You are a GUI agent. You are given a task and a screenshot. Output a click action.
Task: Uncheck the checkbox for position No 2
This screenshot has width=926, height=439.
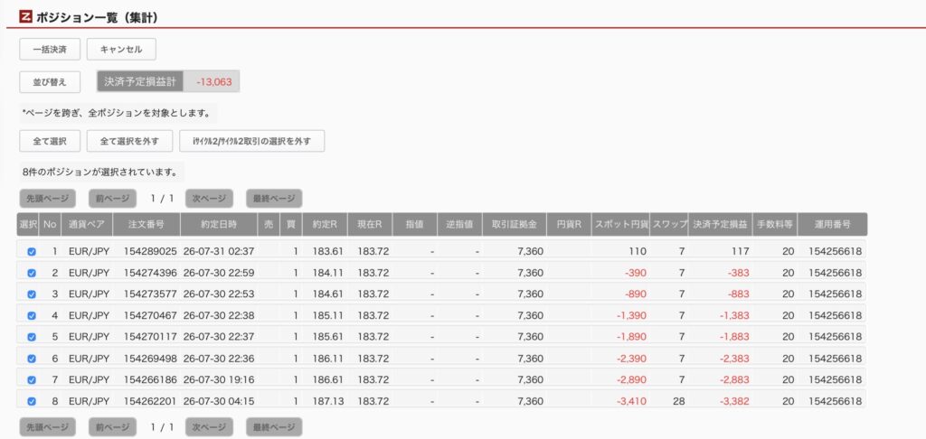[32, 273]
